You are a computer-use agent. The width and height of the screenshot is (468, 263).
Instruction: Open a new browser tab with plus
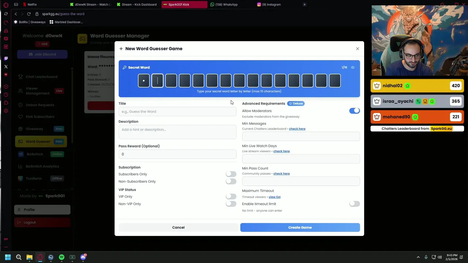pos(304,4)
